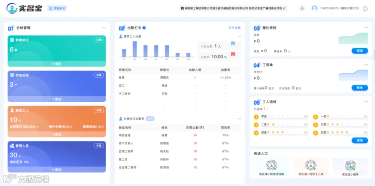
Task: Click 添加 under the 建筑工人 card
Action: point(57,135)
